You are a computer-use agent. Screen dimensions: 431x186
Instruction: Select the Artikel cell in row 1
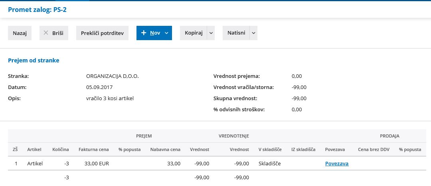(35, 163)
